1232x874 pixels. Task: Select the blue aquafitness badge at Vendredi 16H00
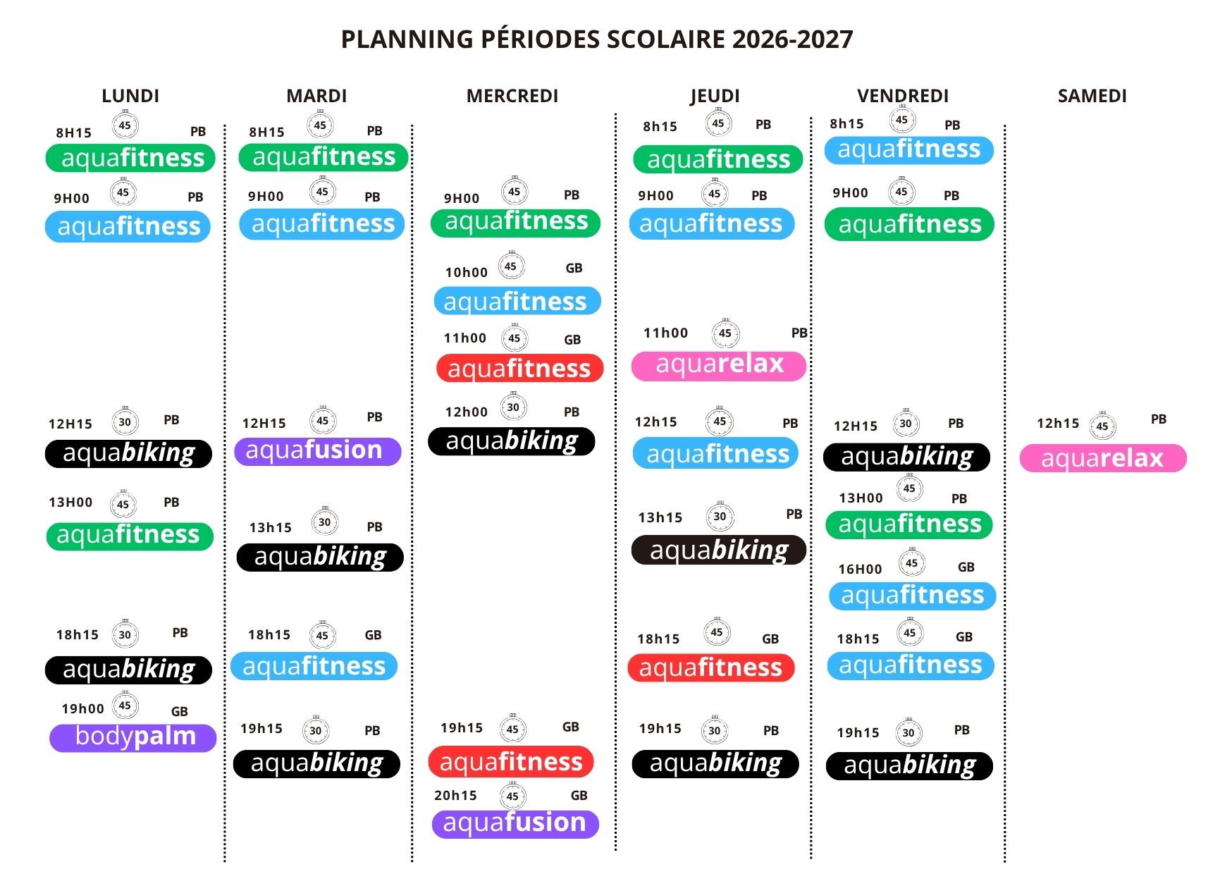click(x=912, y=596)
